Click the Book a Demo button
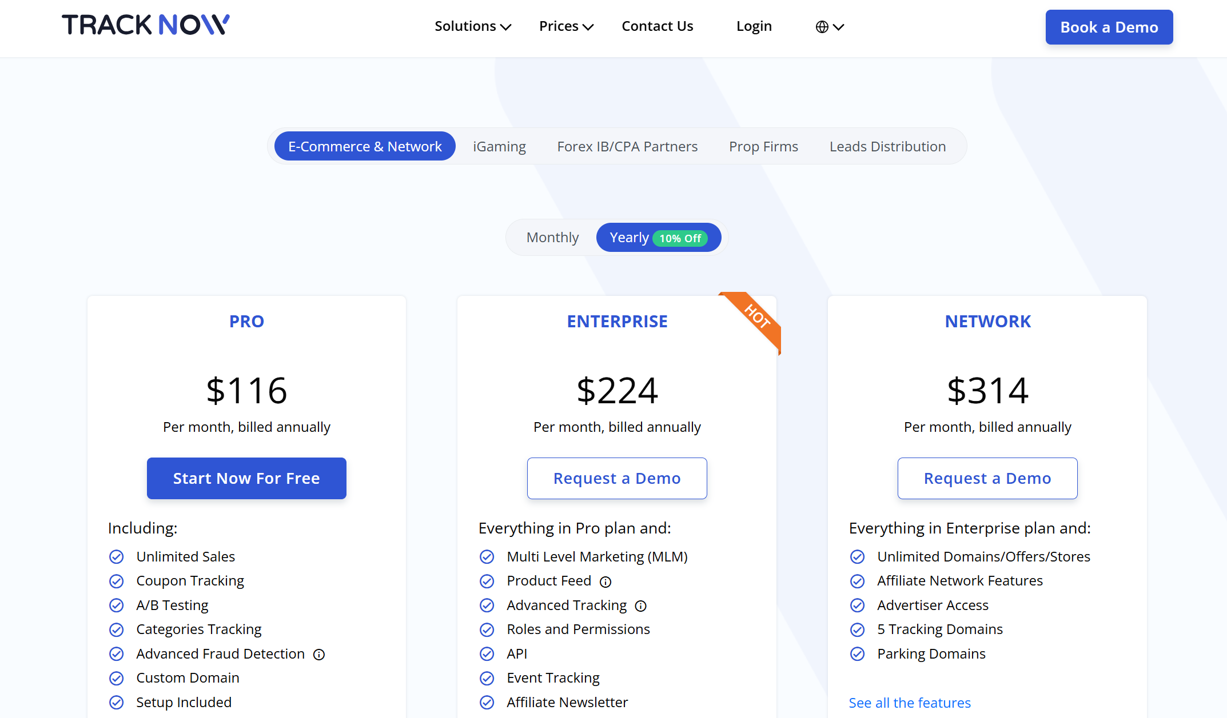The width and height of the screenshot is (1227, 718). 1109,27
